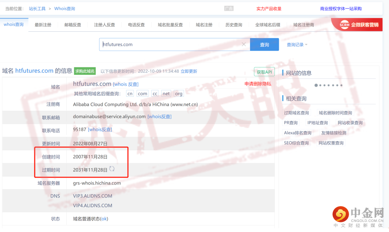
Task: Open the 网站收录查询 related link
Action: pos(350,123)
